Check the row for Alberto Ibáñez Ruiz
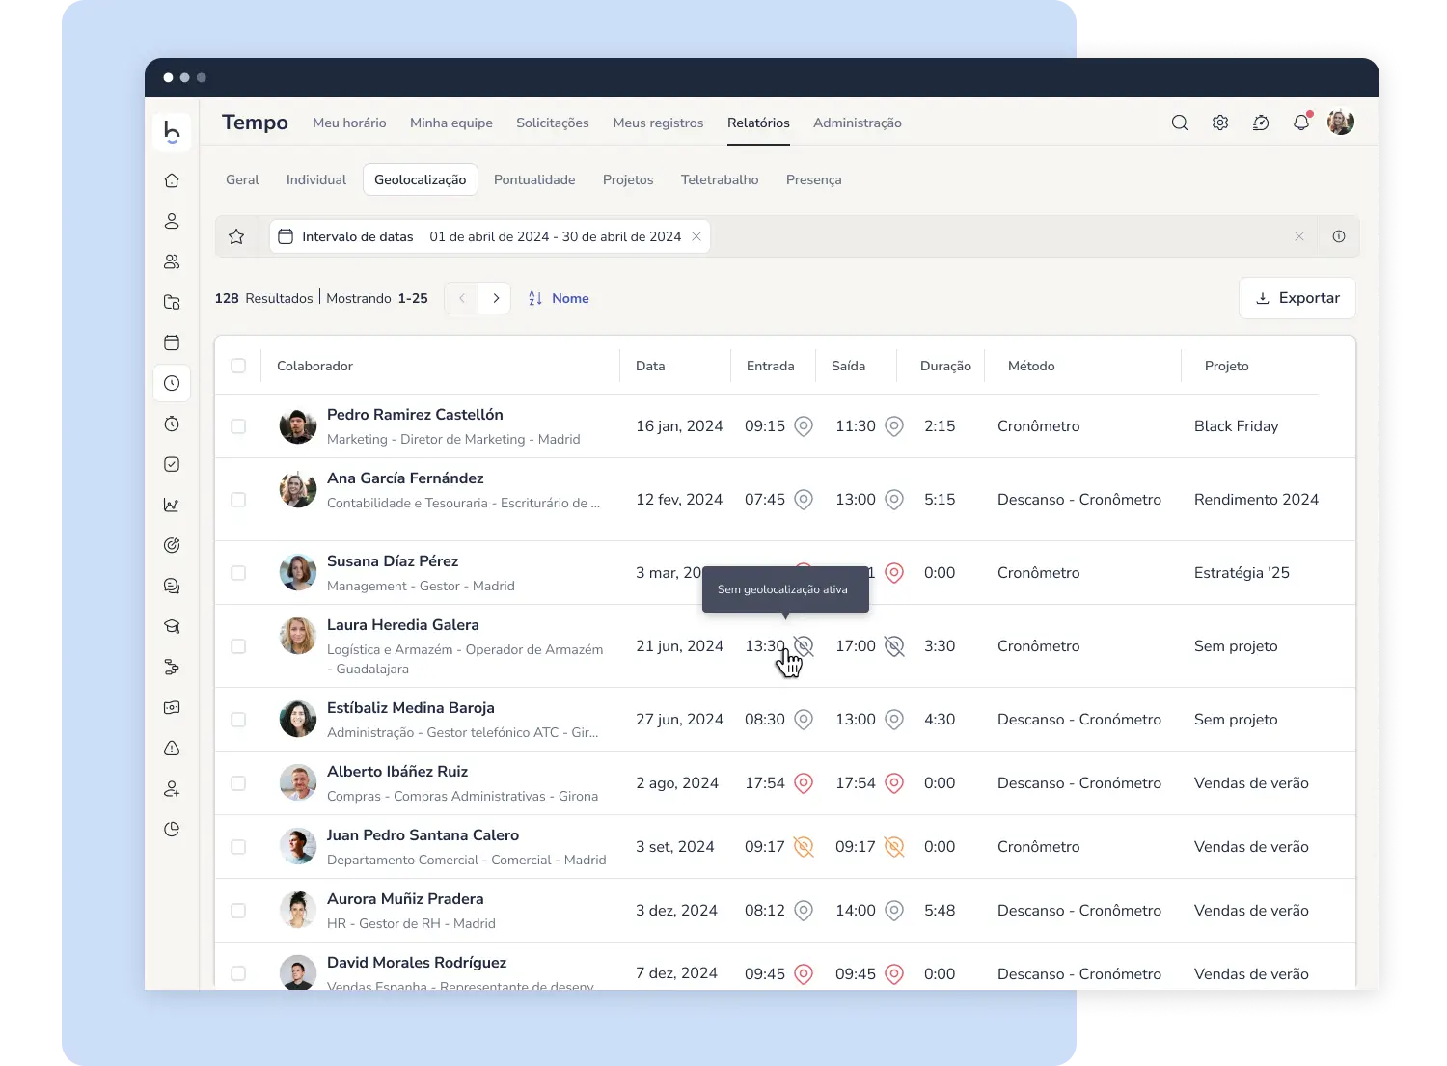The width and height of the screenshot is (1447, 1066). 238,783
